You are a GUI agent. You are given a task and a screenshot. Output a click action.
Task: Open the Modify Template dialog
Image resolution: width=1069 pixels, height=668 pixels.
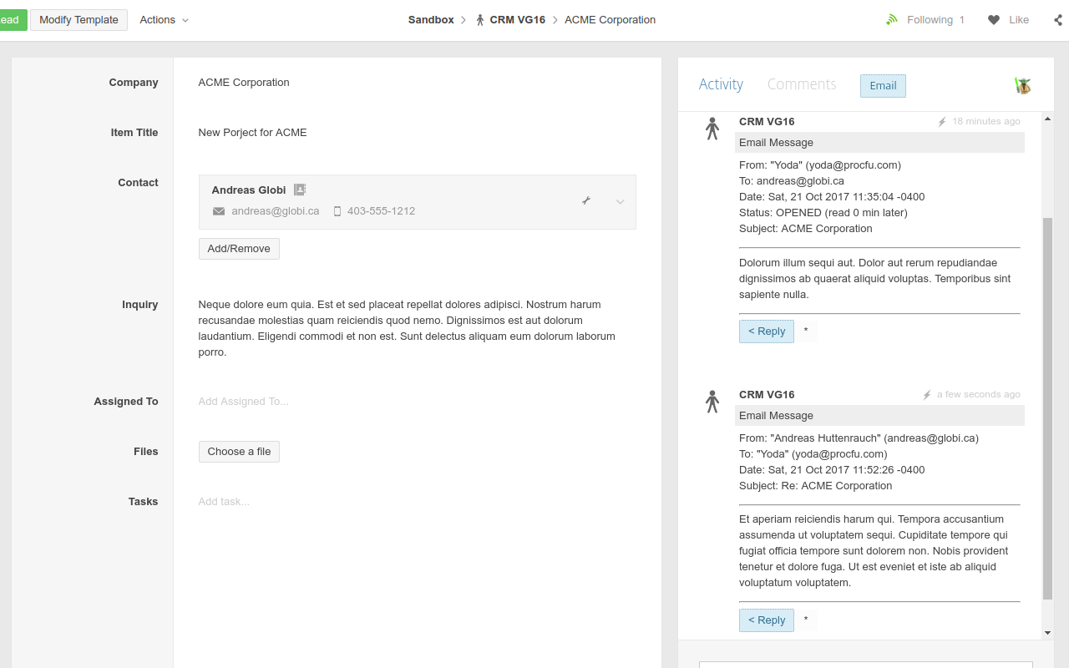tap(79, 19)
